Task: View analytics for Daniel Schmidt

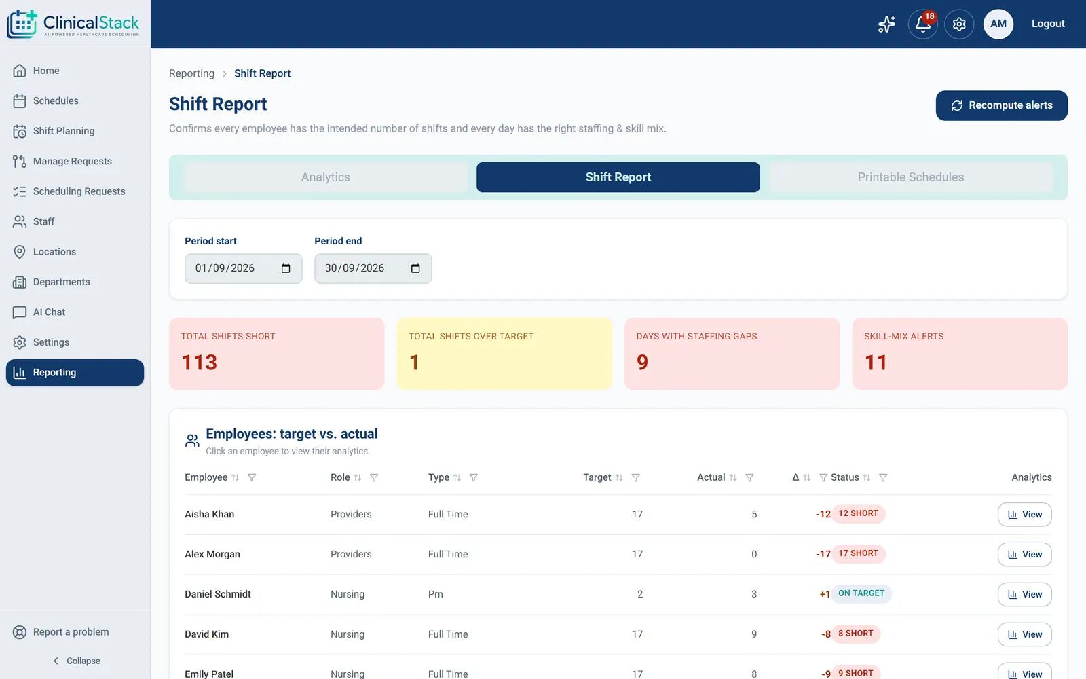Action: [x=1024, y=595]
